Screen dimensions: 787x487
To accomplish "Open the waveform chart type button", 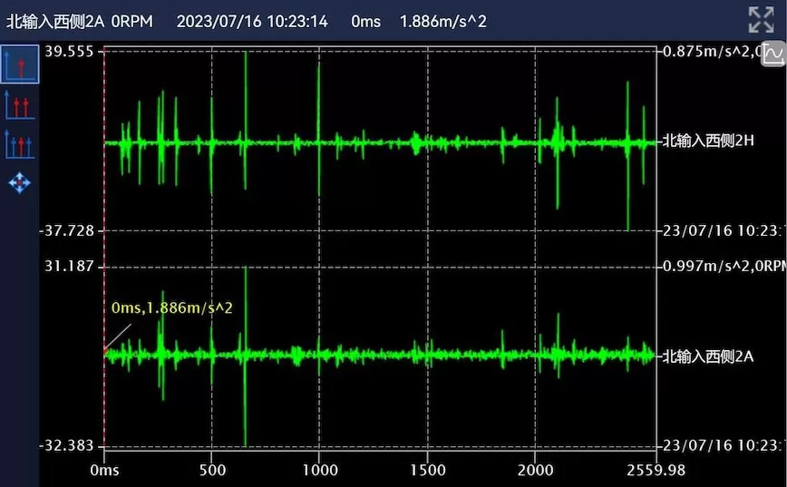I will tap(773, 54).
